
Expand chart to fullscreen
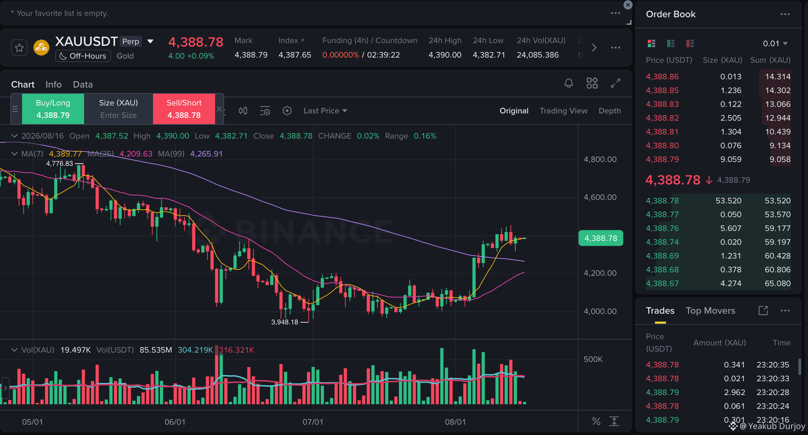coord(616,83)
